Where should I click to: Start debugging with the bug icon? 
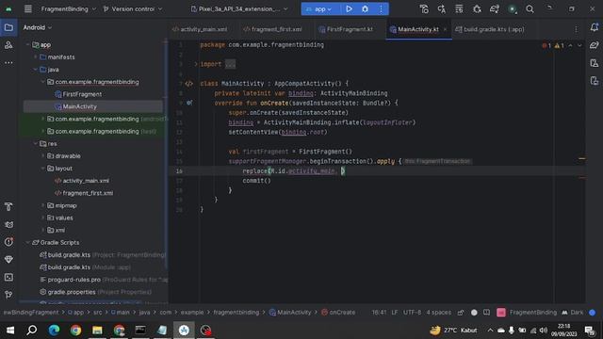[x=365, y=8]
